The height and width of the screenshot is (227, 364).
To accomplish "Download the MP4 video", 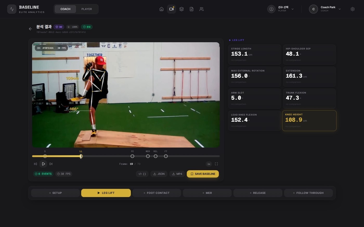I will click(x=177, y=174).
